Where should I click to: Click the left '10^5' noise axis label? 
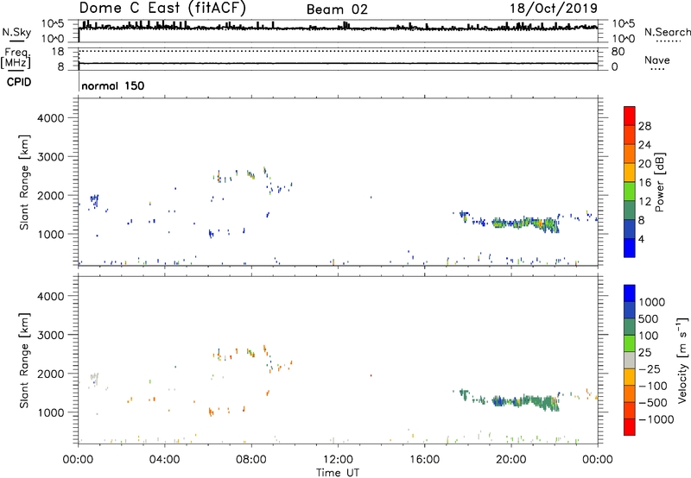53,23
